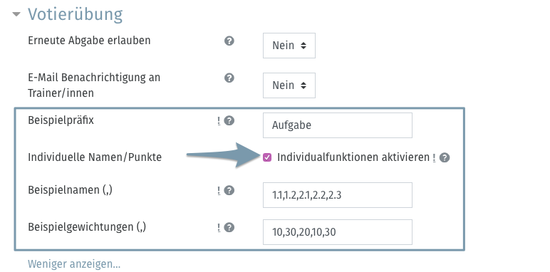Click the Individualfunktionen aktivieren label text
This screenshot has height=272, width=550.
pyautogui.click(x=353, y=157)
